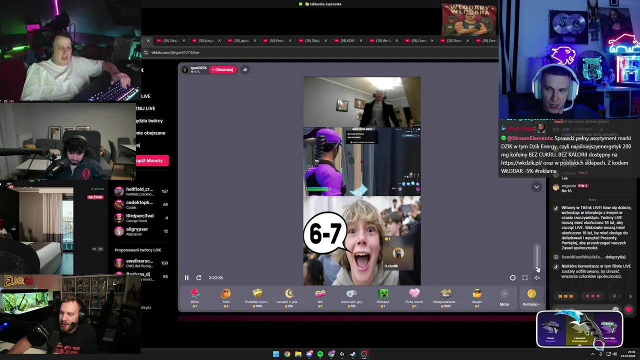Image resolution: width=640 pixels, height=360 pixels.
Task: Send the Kontroler gry gift
Action: coord(351,297)
